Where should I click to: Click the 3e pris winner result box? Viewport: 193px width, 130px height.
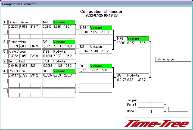coord(178,109)
